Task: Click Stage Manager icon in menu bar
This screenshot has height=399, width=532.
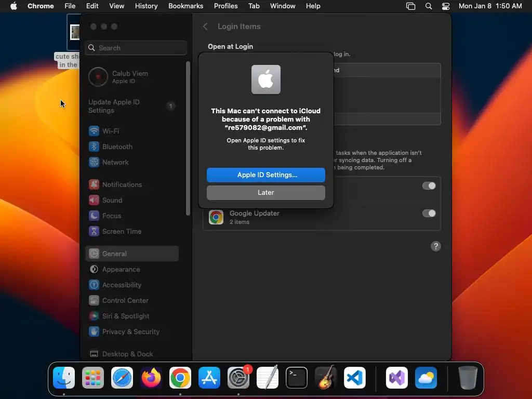Action: [x=411, y=6]
